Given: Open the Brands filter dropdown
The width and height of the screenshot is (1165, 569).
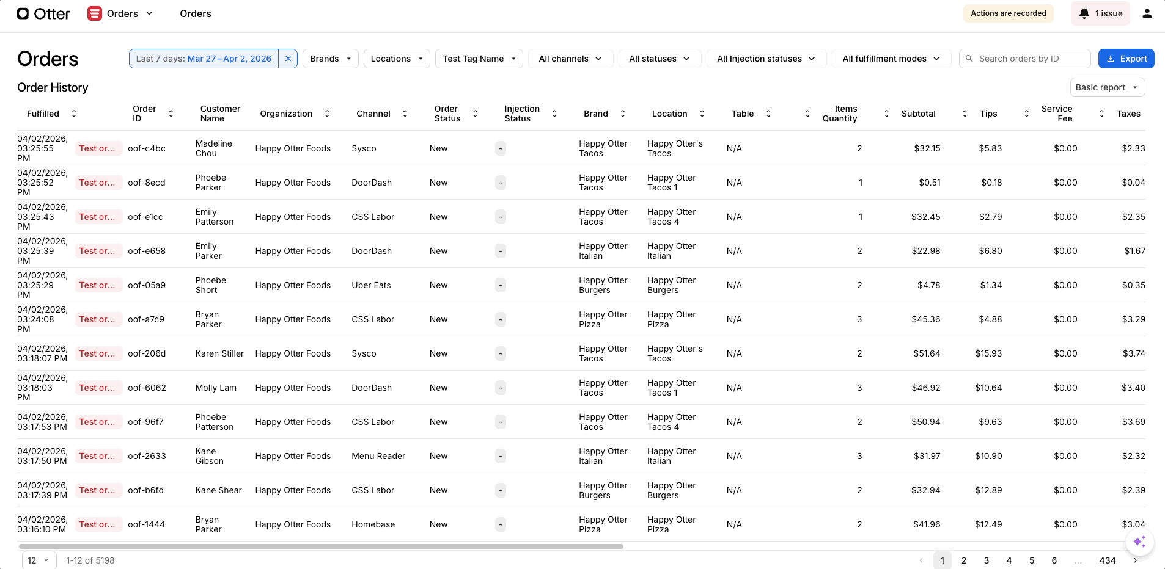Looking at the screenshot, I should [x=330, y=58].
